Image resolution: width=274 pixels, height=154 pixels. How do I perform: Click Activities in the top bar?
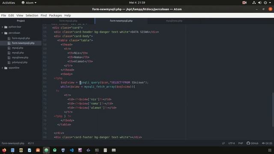(9, 3)
